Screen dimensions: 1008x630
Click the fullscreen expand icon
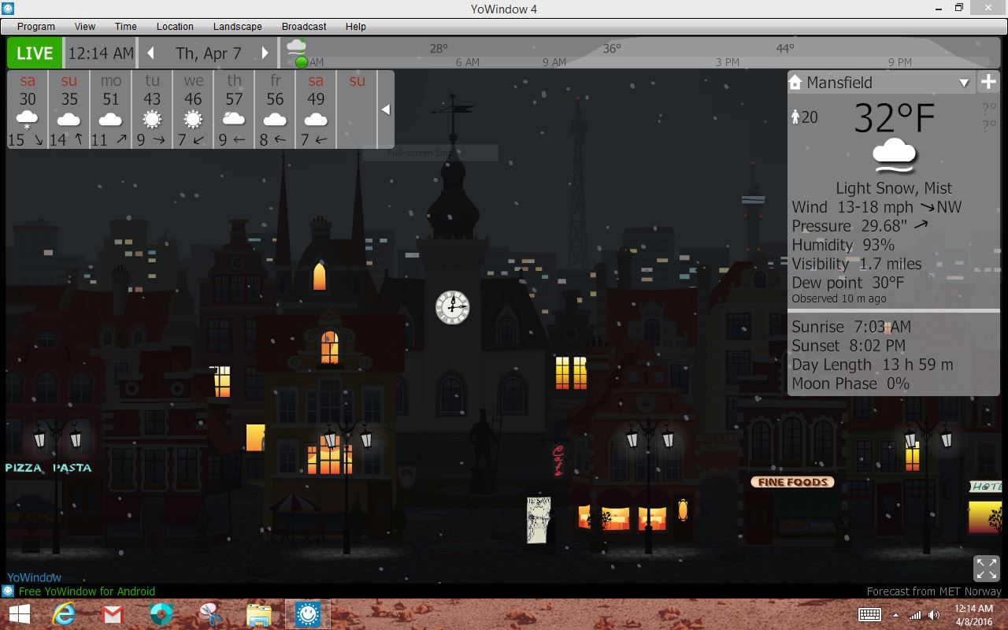pos(987,568)
